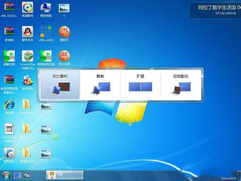Image resolution: width=241 pixels, height=181 pixels.
Task: Open the image thumbnail beside 新建文件夹
Action: (x=46, y=154)
